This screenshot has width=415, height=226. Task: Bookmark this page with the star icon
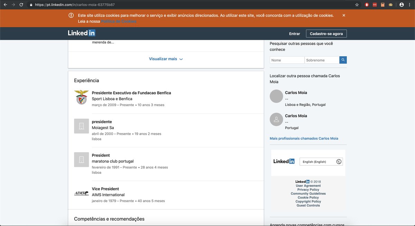pos(357,5)
